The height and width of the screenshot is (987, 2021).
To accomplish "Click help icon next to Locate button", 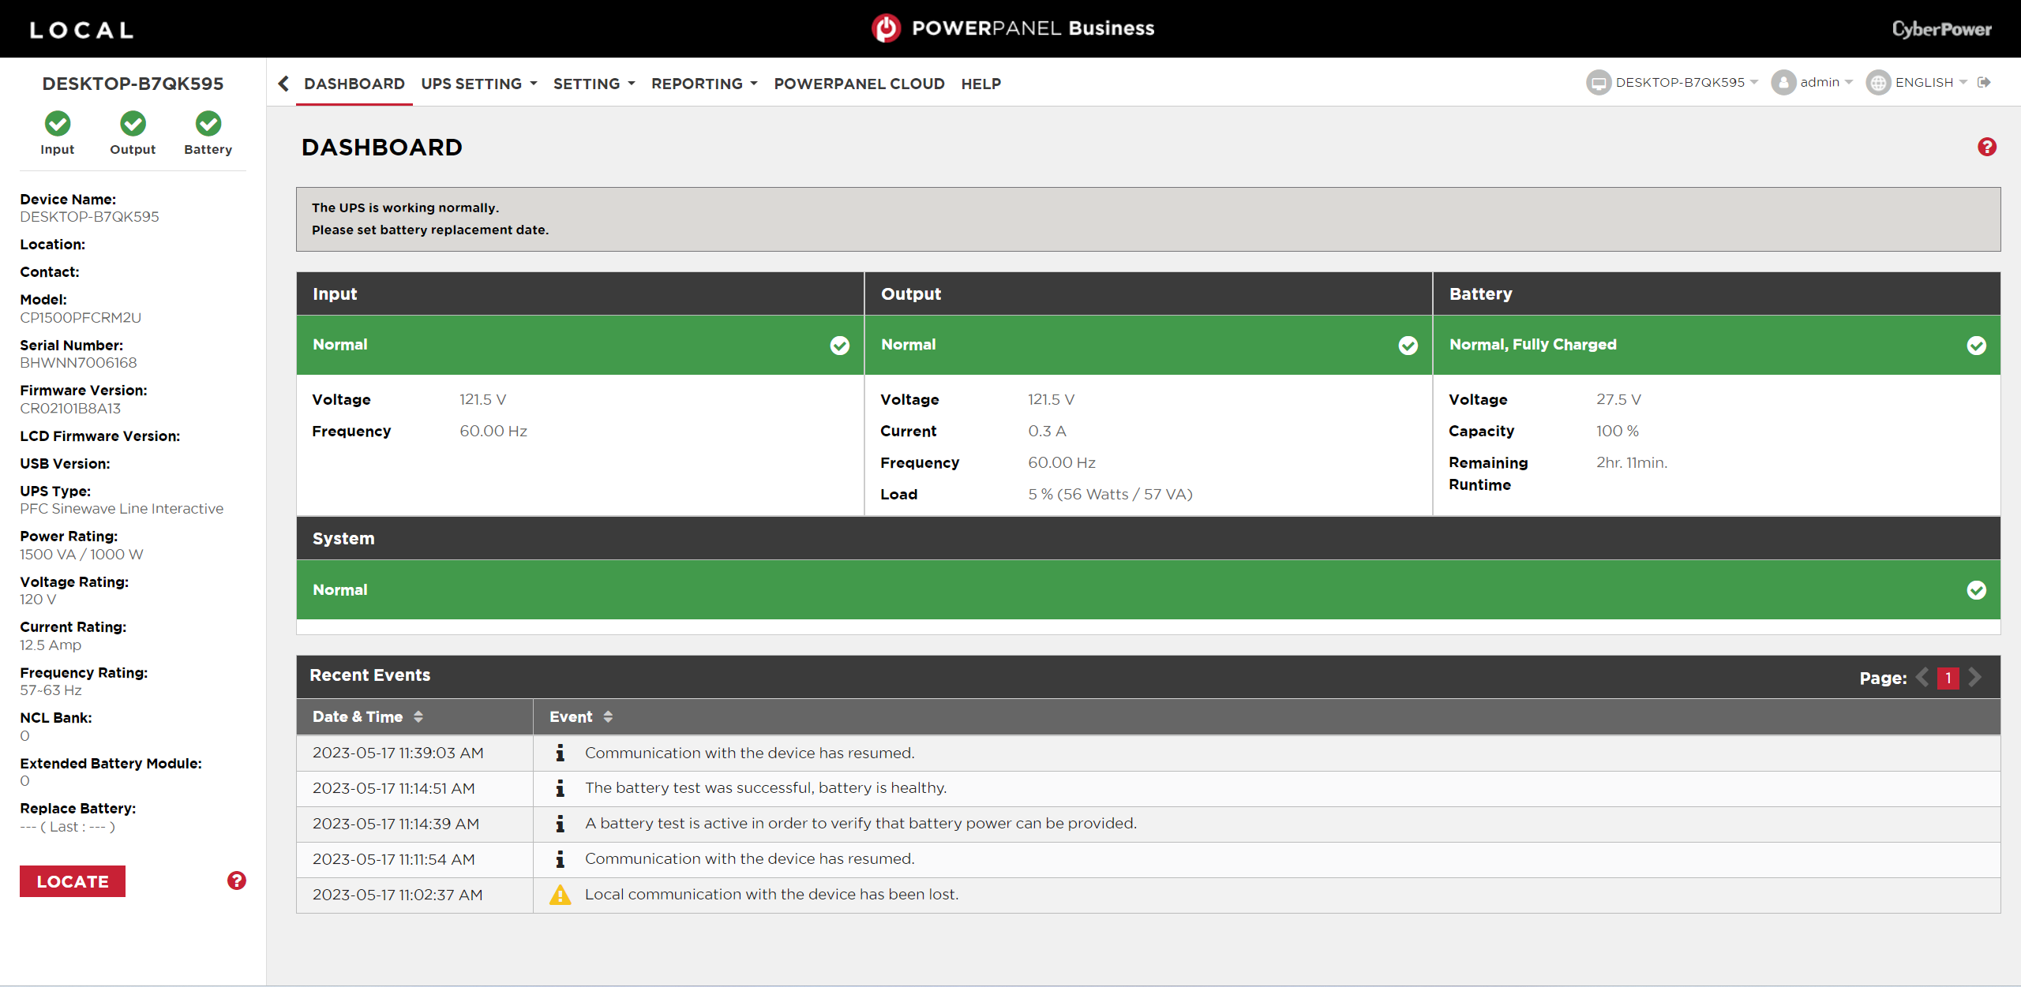I will (x=236, y=880).
